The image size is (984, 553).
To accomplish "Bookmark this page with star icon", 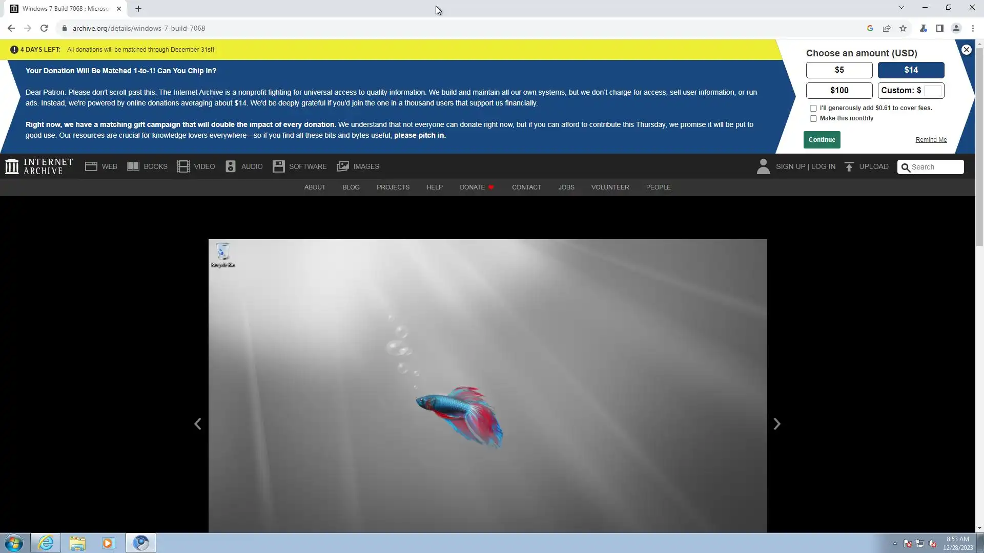I will coord(903,28).
